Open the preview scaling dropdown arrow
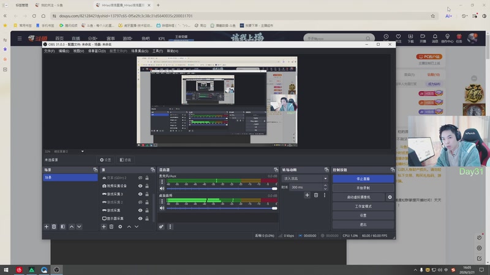The width and height of the screenshot is (490, 275). pos(83,151)
